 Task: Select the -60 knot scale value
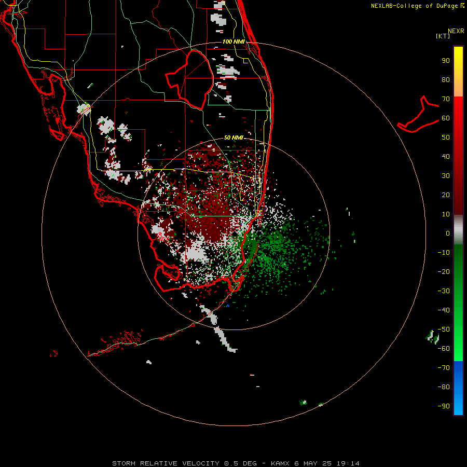tap(444, 349)
